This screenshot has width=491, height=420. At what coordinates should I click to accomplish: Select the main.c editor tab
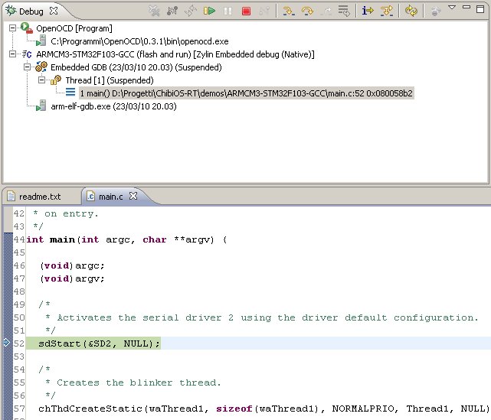point(110,197)
